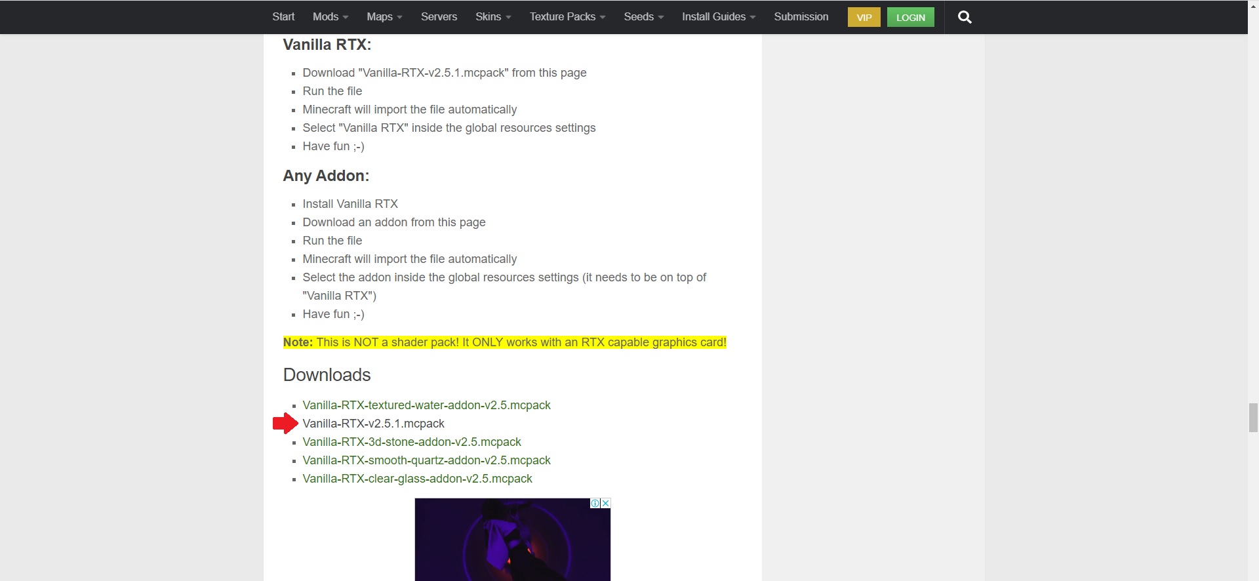Click the page vertical scrollbar thumb

point(1252,418)
